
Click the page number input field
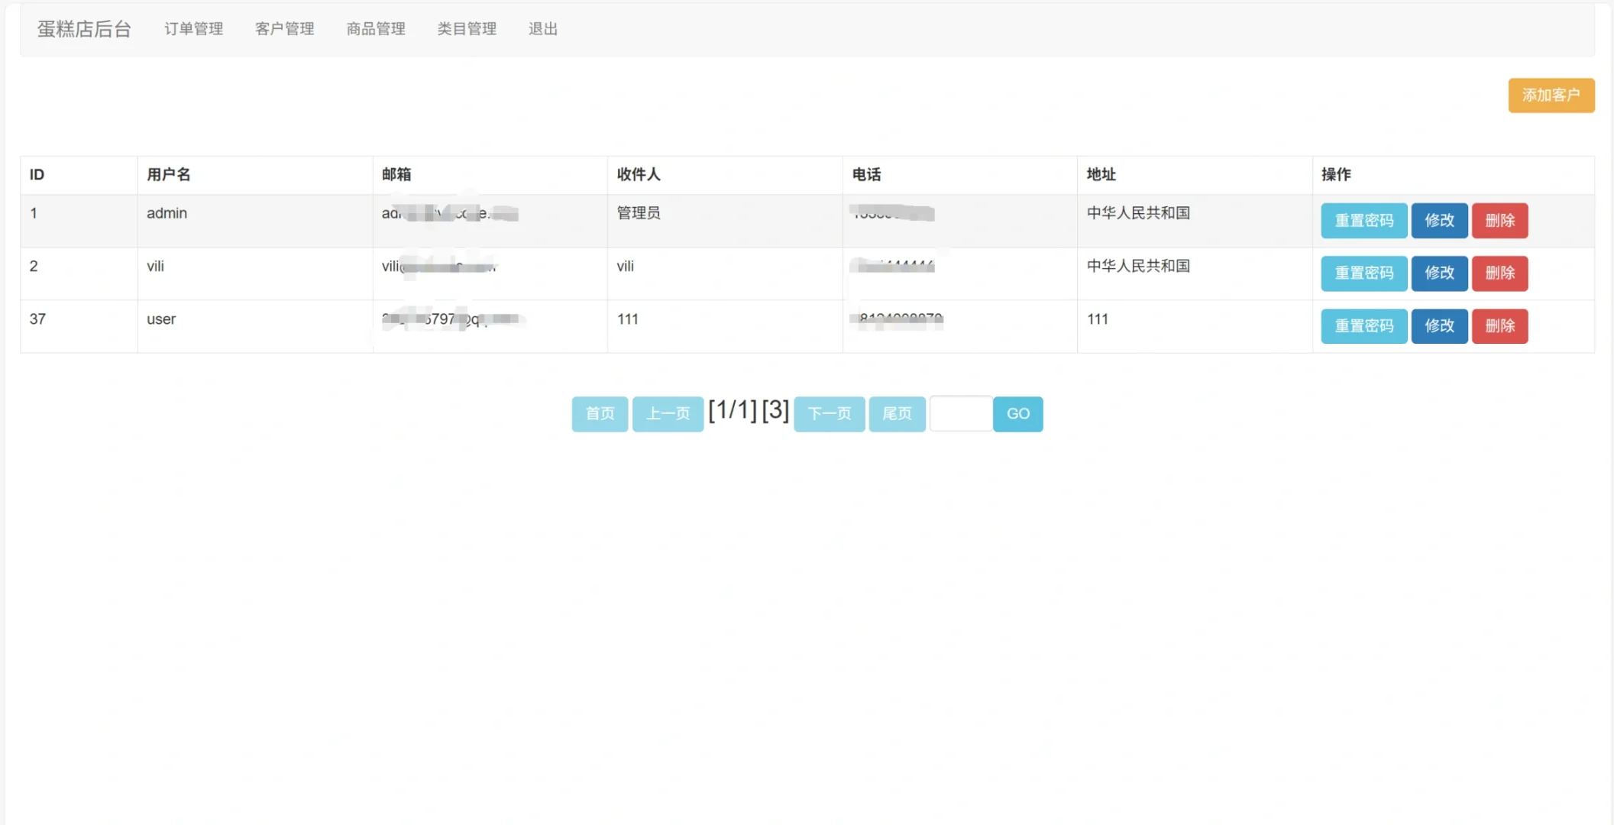(960, 413)
